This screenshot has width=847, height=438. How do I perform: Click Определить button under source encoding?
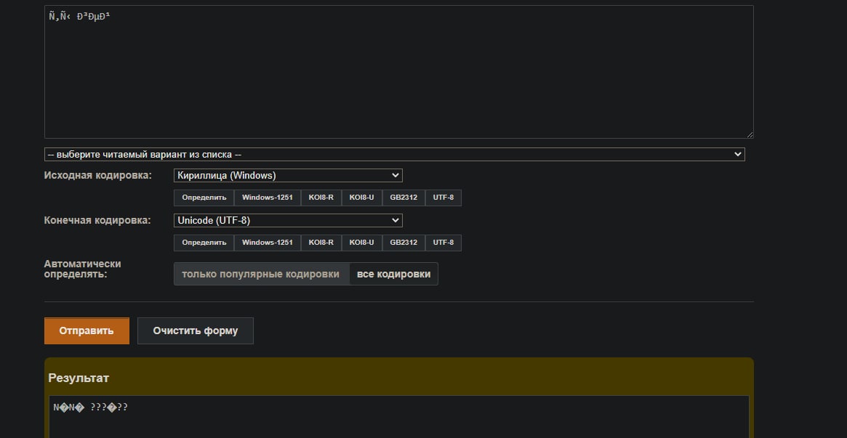[x=204, y=198]
